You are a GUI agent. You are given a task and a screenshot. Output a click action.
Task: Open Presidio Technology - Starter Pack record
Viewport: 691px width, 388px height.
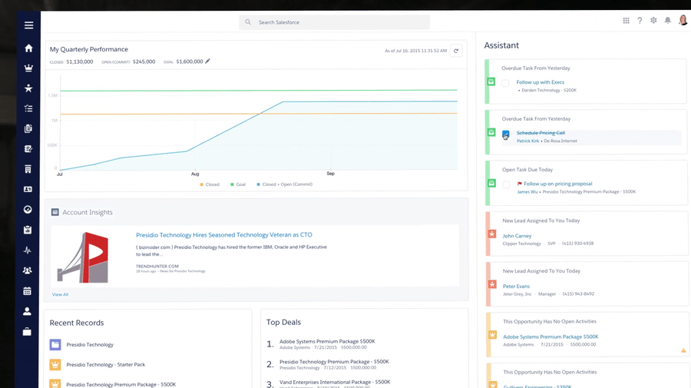[106, 365]
